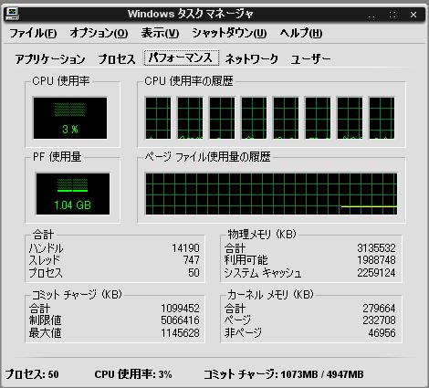Viewport: 429px width, 388px height.
Task: Click the Task Manager title bar icon
Action: [x=12, y=14]
